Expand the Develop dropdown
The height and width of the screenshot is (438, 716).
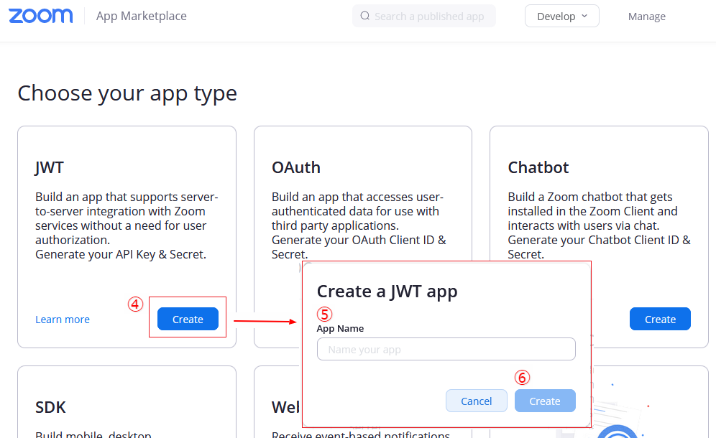click(x=561, y=16)
